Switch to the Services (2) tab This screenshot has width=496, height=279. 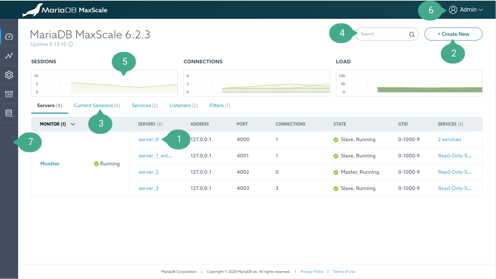[145, 105]
